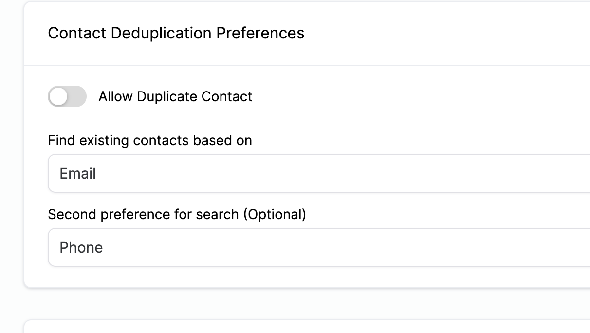Viewport: 590px width, 333px height.
Task: Focus the Phone combo box field
Action: coord(319,247)
